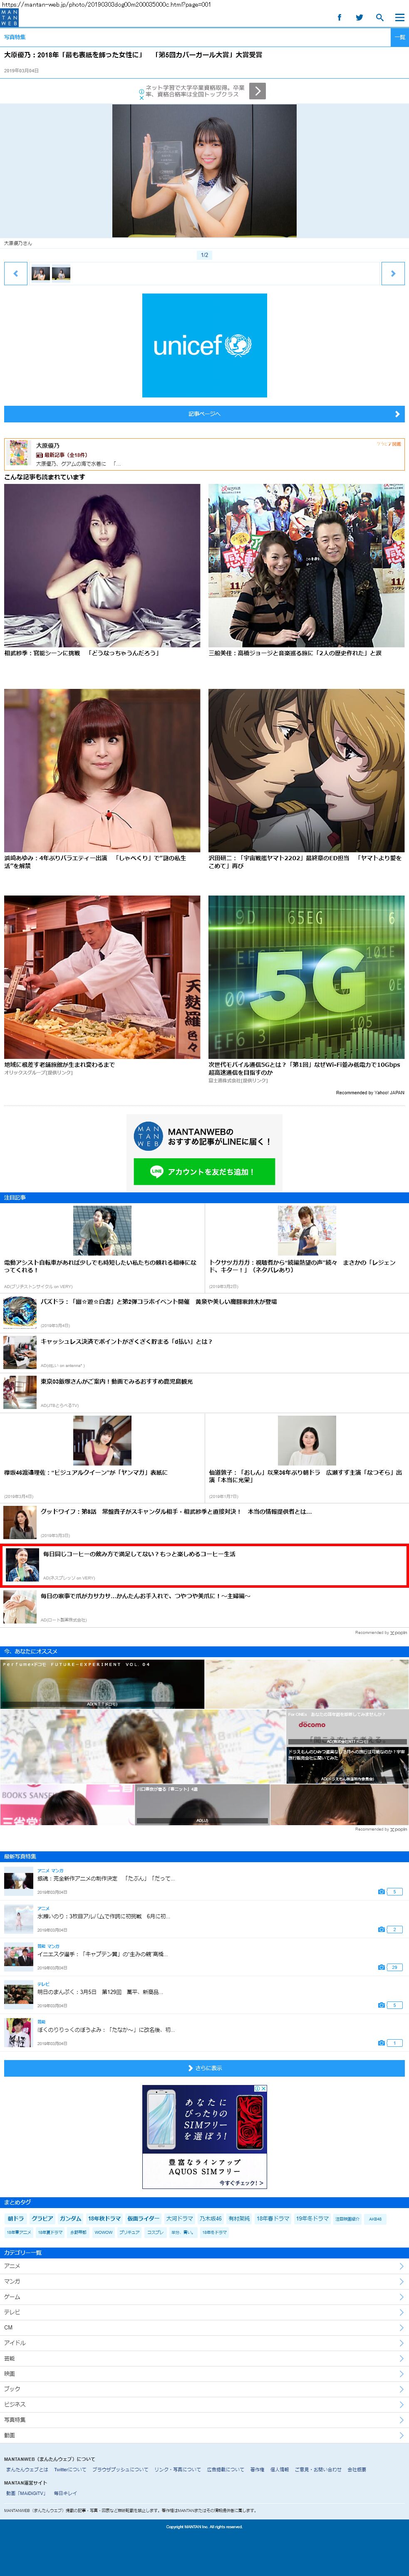Expand the ビジネス category row
The image size is (409, 2576).
coord(204,2405)
